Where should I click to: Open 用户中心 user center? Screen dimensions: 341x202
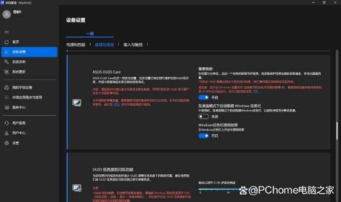[x=29, y=133]
